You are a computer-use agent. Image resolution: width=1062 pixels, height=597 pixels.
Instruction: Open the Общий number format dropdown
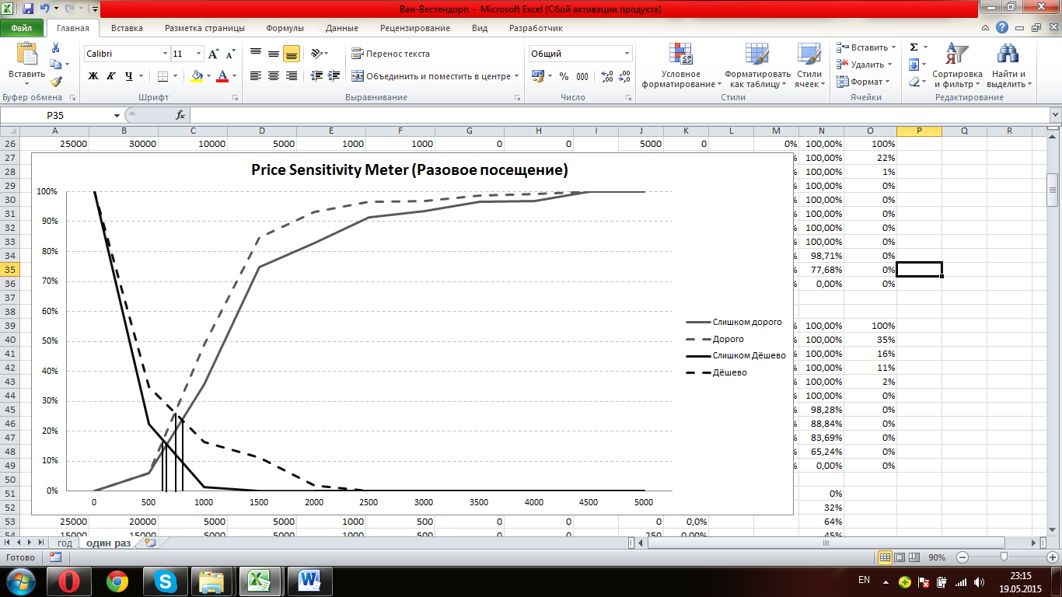point(627,54)
